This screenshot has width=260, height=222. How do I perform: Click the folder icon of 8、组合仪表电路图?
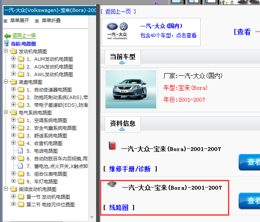tap(21, 174)
